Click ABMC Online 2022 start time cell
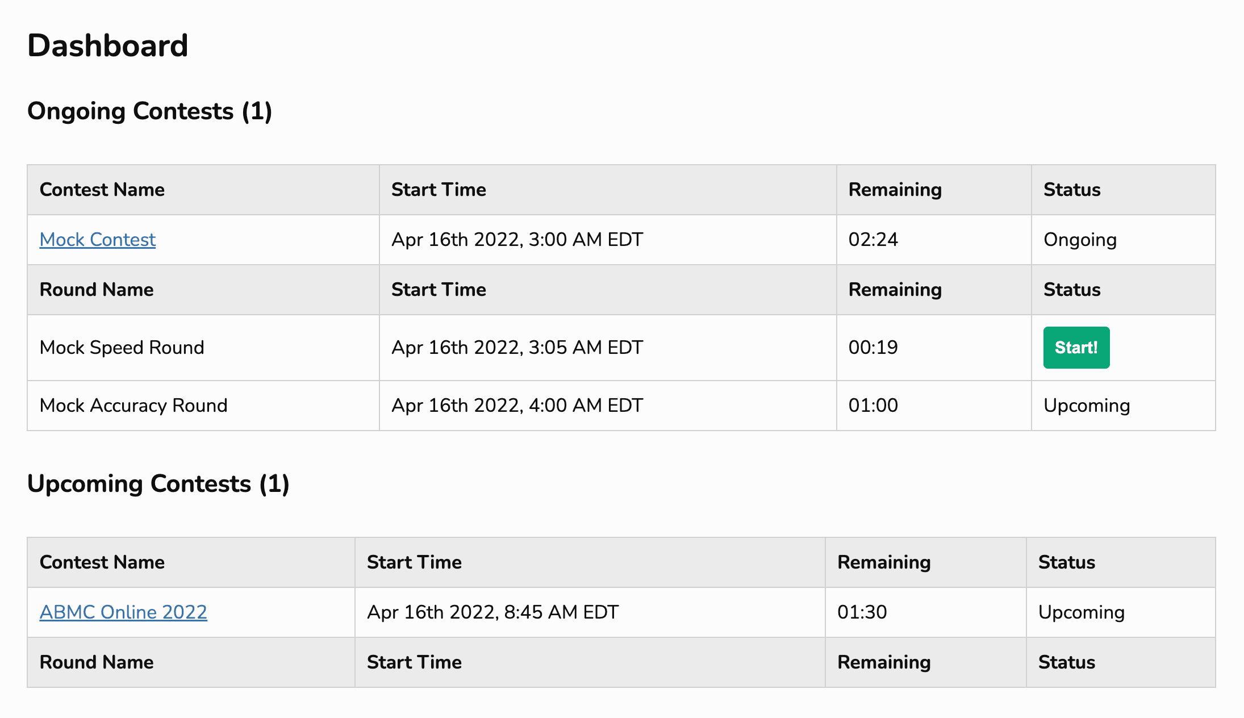The image size is (1244, 718). 493,612
